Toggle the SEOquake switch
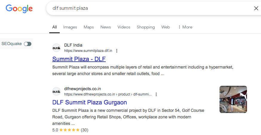Viewport: 261px width, 135px height. pos(28,44)
